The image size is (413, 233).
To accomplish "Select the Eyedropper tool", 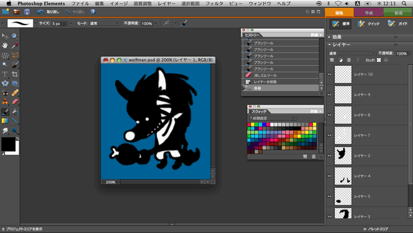I will pos(15,45).
